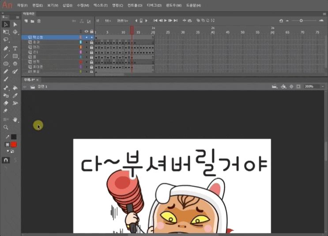328x236 pixels.
Task: Toggle all layers visibility eye header
Action: [87, 32]
